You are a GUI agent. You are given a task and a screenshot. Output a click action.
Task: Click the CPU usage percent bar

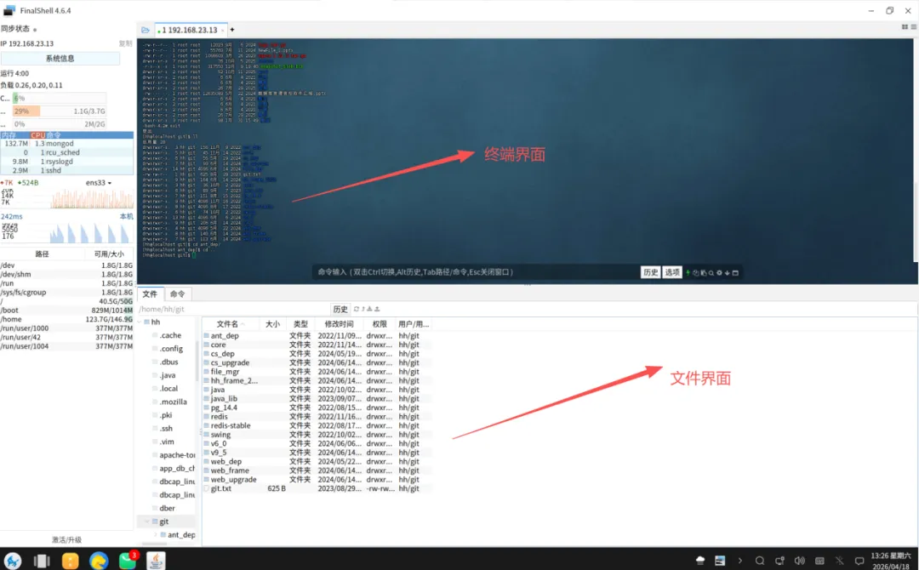coord(60,99)
